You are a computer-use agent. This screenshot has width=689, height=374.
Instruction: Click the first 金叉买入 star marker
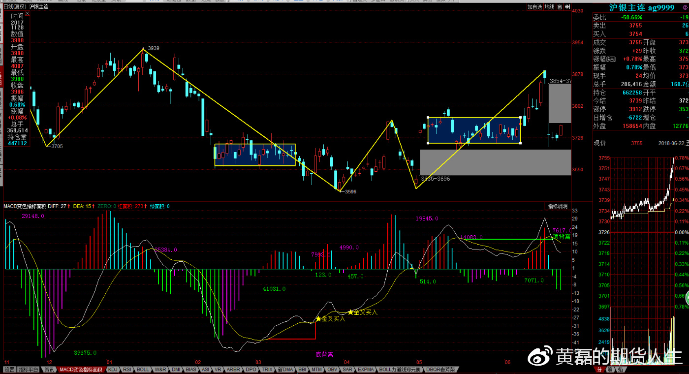[318, 319]
